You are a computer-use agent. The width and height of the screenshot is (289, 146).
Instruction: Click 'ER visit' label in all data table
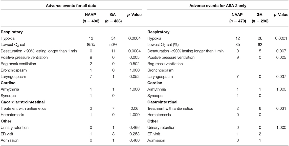point(7,134)
